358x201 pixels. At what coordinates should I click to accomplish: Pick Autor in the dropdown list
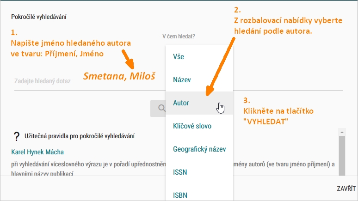tap(199, 103)
